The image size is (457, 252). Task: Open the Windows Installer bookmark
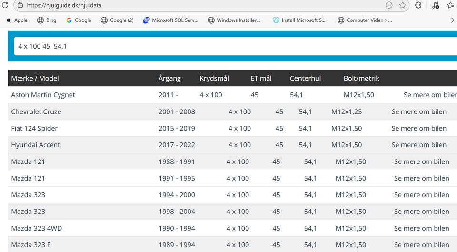[x=234, y=20]
